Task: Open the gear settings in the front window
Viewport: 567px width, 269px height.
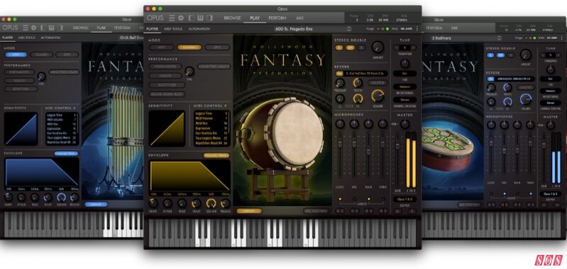Action: coord(181,18)
